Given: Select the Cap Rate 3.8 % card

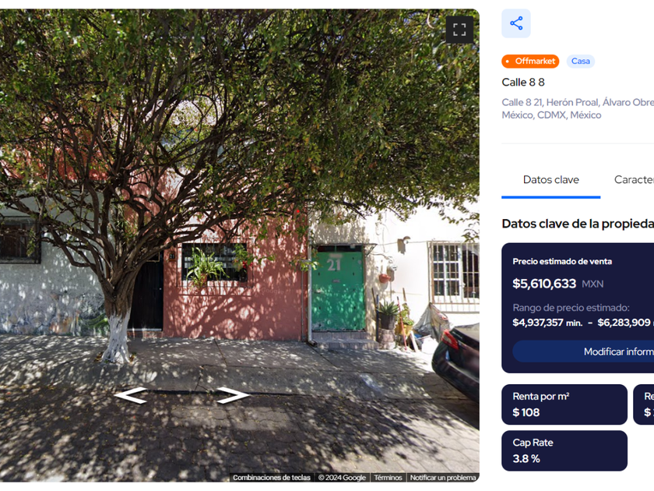Looking at the screenshot, I should click(564, 451).
